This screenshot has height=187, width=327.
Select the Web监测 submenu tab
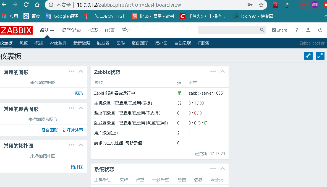58,43
